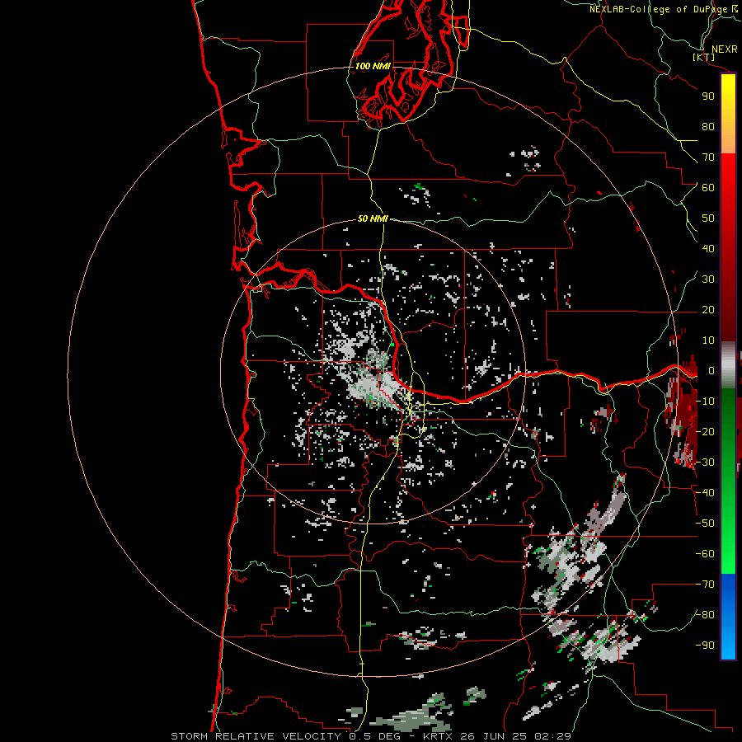
Task: Click the -50 scale value
Action: [x=705, y=524]
